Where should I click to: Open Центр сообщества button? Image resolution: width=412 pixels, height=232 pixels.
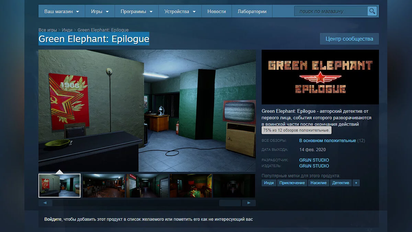[349, 39]
